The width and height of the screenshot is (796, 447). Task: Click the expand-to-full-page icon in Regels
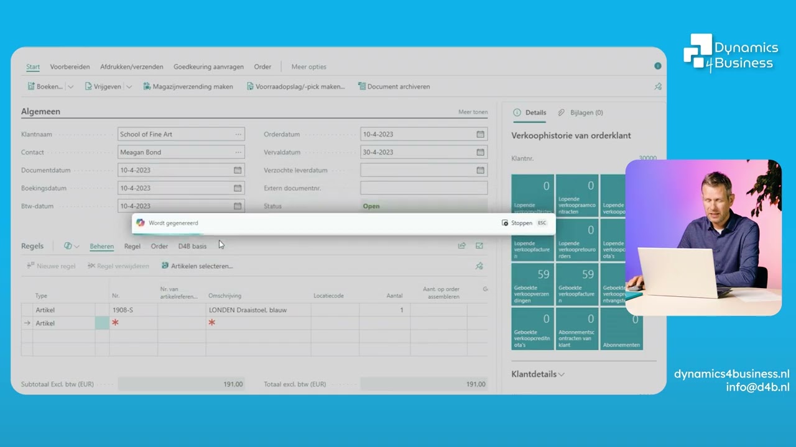pos(479,246)
